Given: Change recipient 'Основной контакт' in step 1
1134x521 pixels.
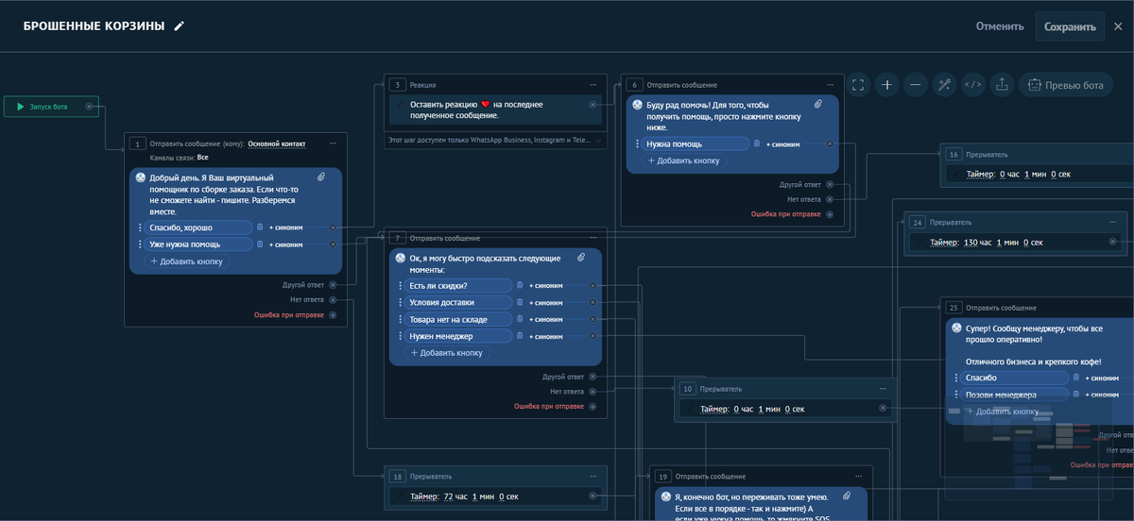Looking at the screenshot, I should coord(277,143).
